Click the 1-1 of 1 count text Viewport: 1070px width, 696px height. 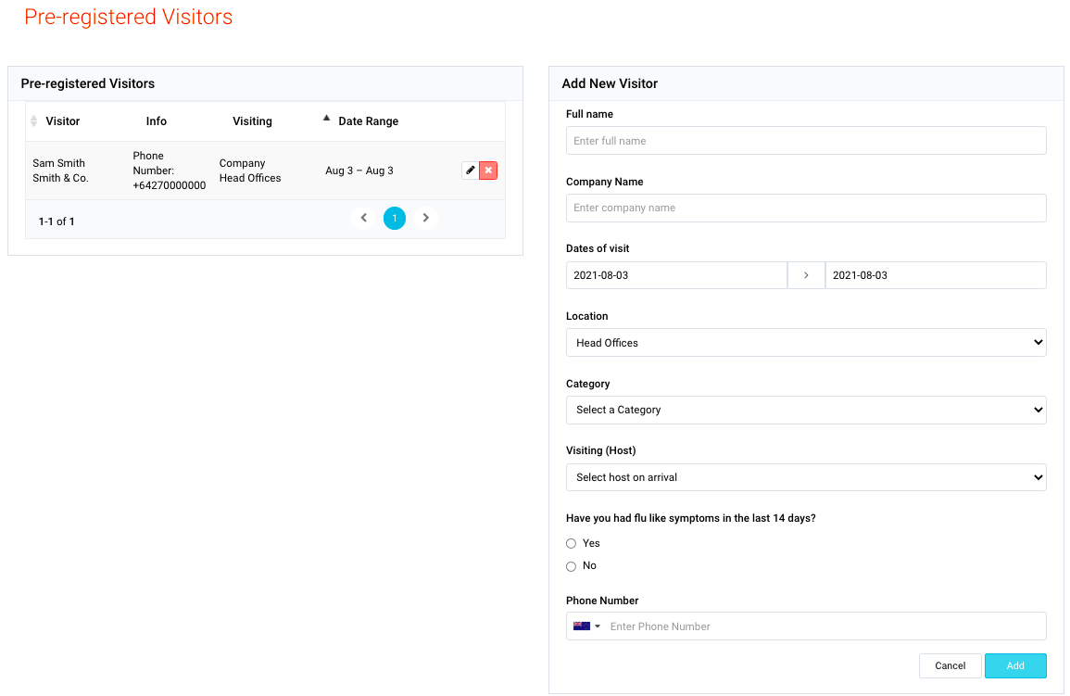point(57,221)
